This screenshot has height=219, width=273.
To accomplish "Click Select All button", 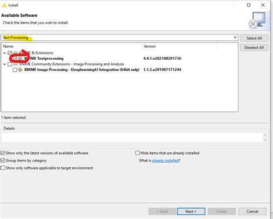I will [x=254, y=38].
